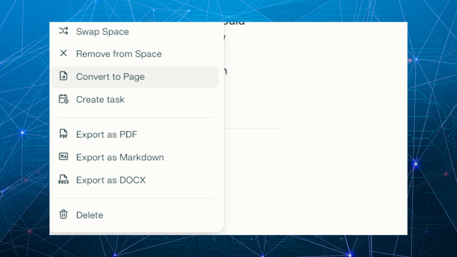
Task: Click the blue network desktop wallpaper
Action: click(x=430, y=114)
